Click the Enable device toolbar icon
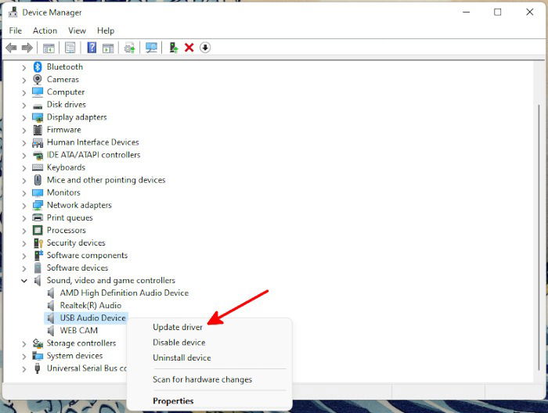548x413 pixels. pyautogui.click(x=173, y=48)
